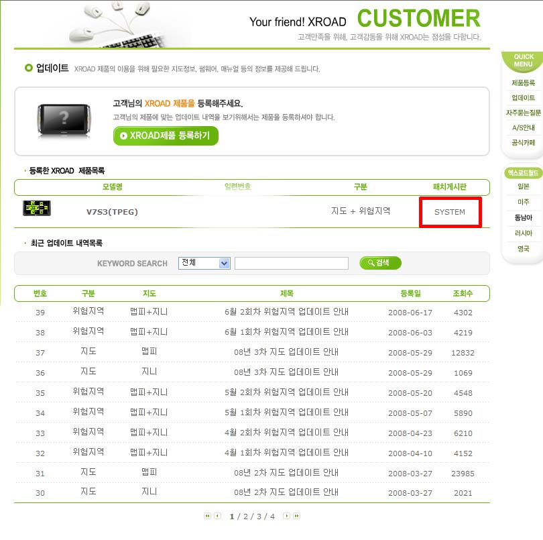Select 영국 in the 엑스로드월드 menu
Screen dimensions: 543x540
point(523,248)
